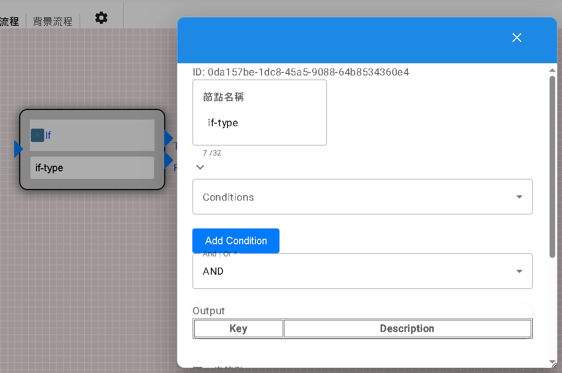This screenshot has height=373, width=562.
Task: Expand the chevron below the name counter
Action: [200, 167]
